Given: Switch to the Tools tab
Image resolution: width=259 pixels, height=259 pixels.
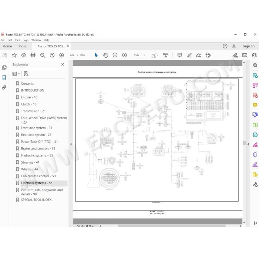Looking at the screenshot, I should pyautogui.click(x=22, y=46).
